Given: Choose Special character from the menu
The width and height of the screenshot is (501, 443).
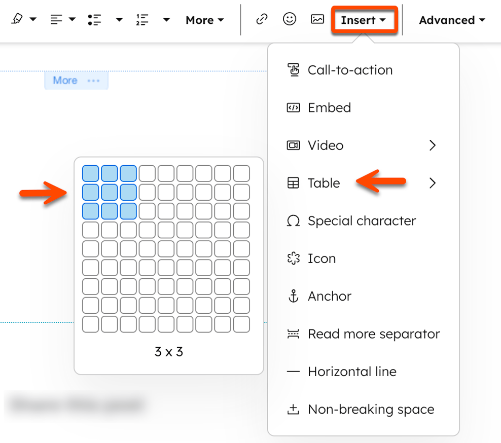Looking at the screenshot, I should pos(361,220).
